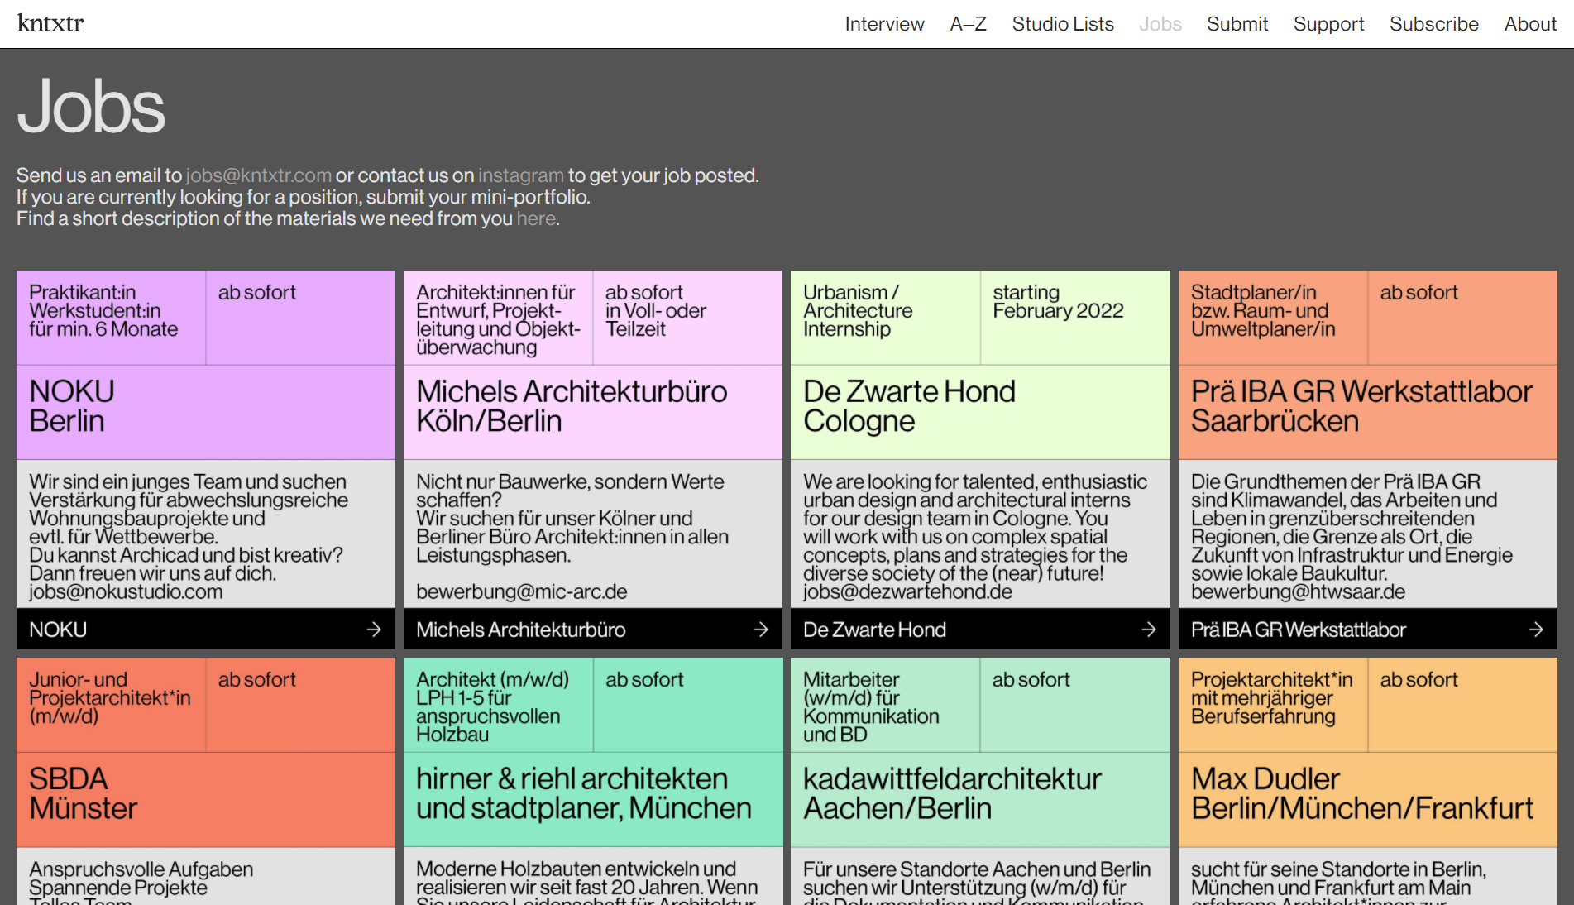1574x905 pixels.
Task: Click jobs@dezwartehond.de email text
Action: click(x=907, y=591)
